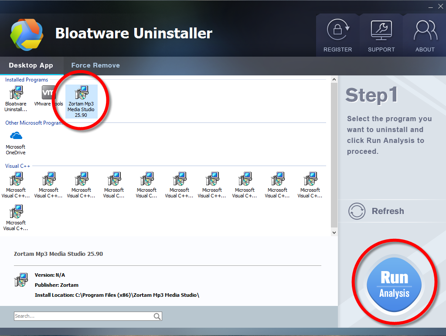Click the "Version: N/A" detail line

50,275
